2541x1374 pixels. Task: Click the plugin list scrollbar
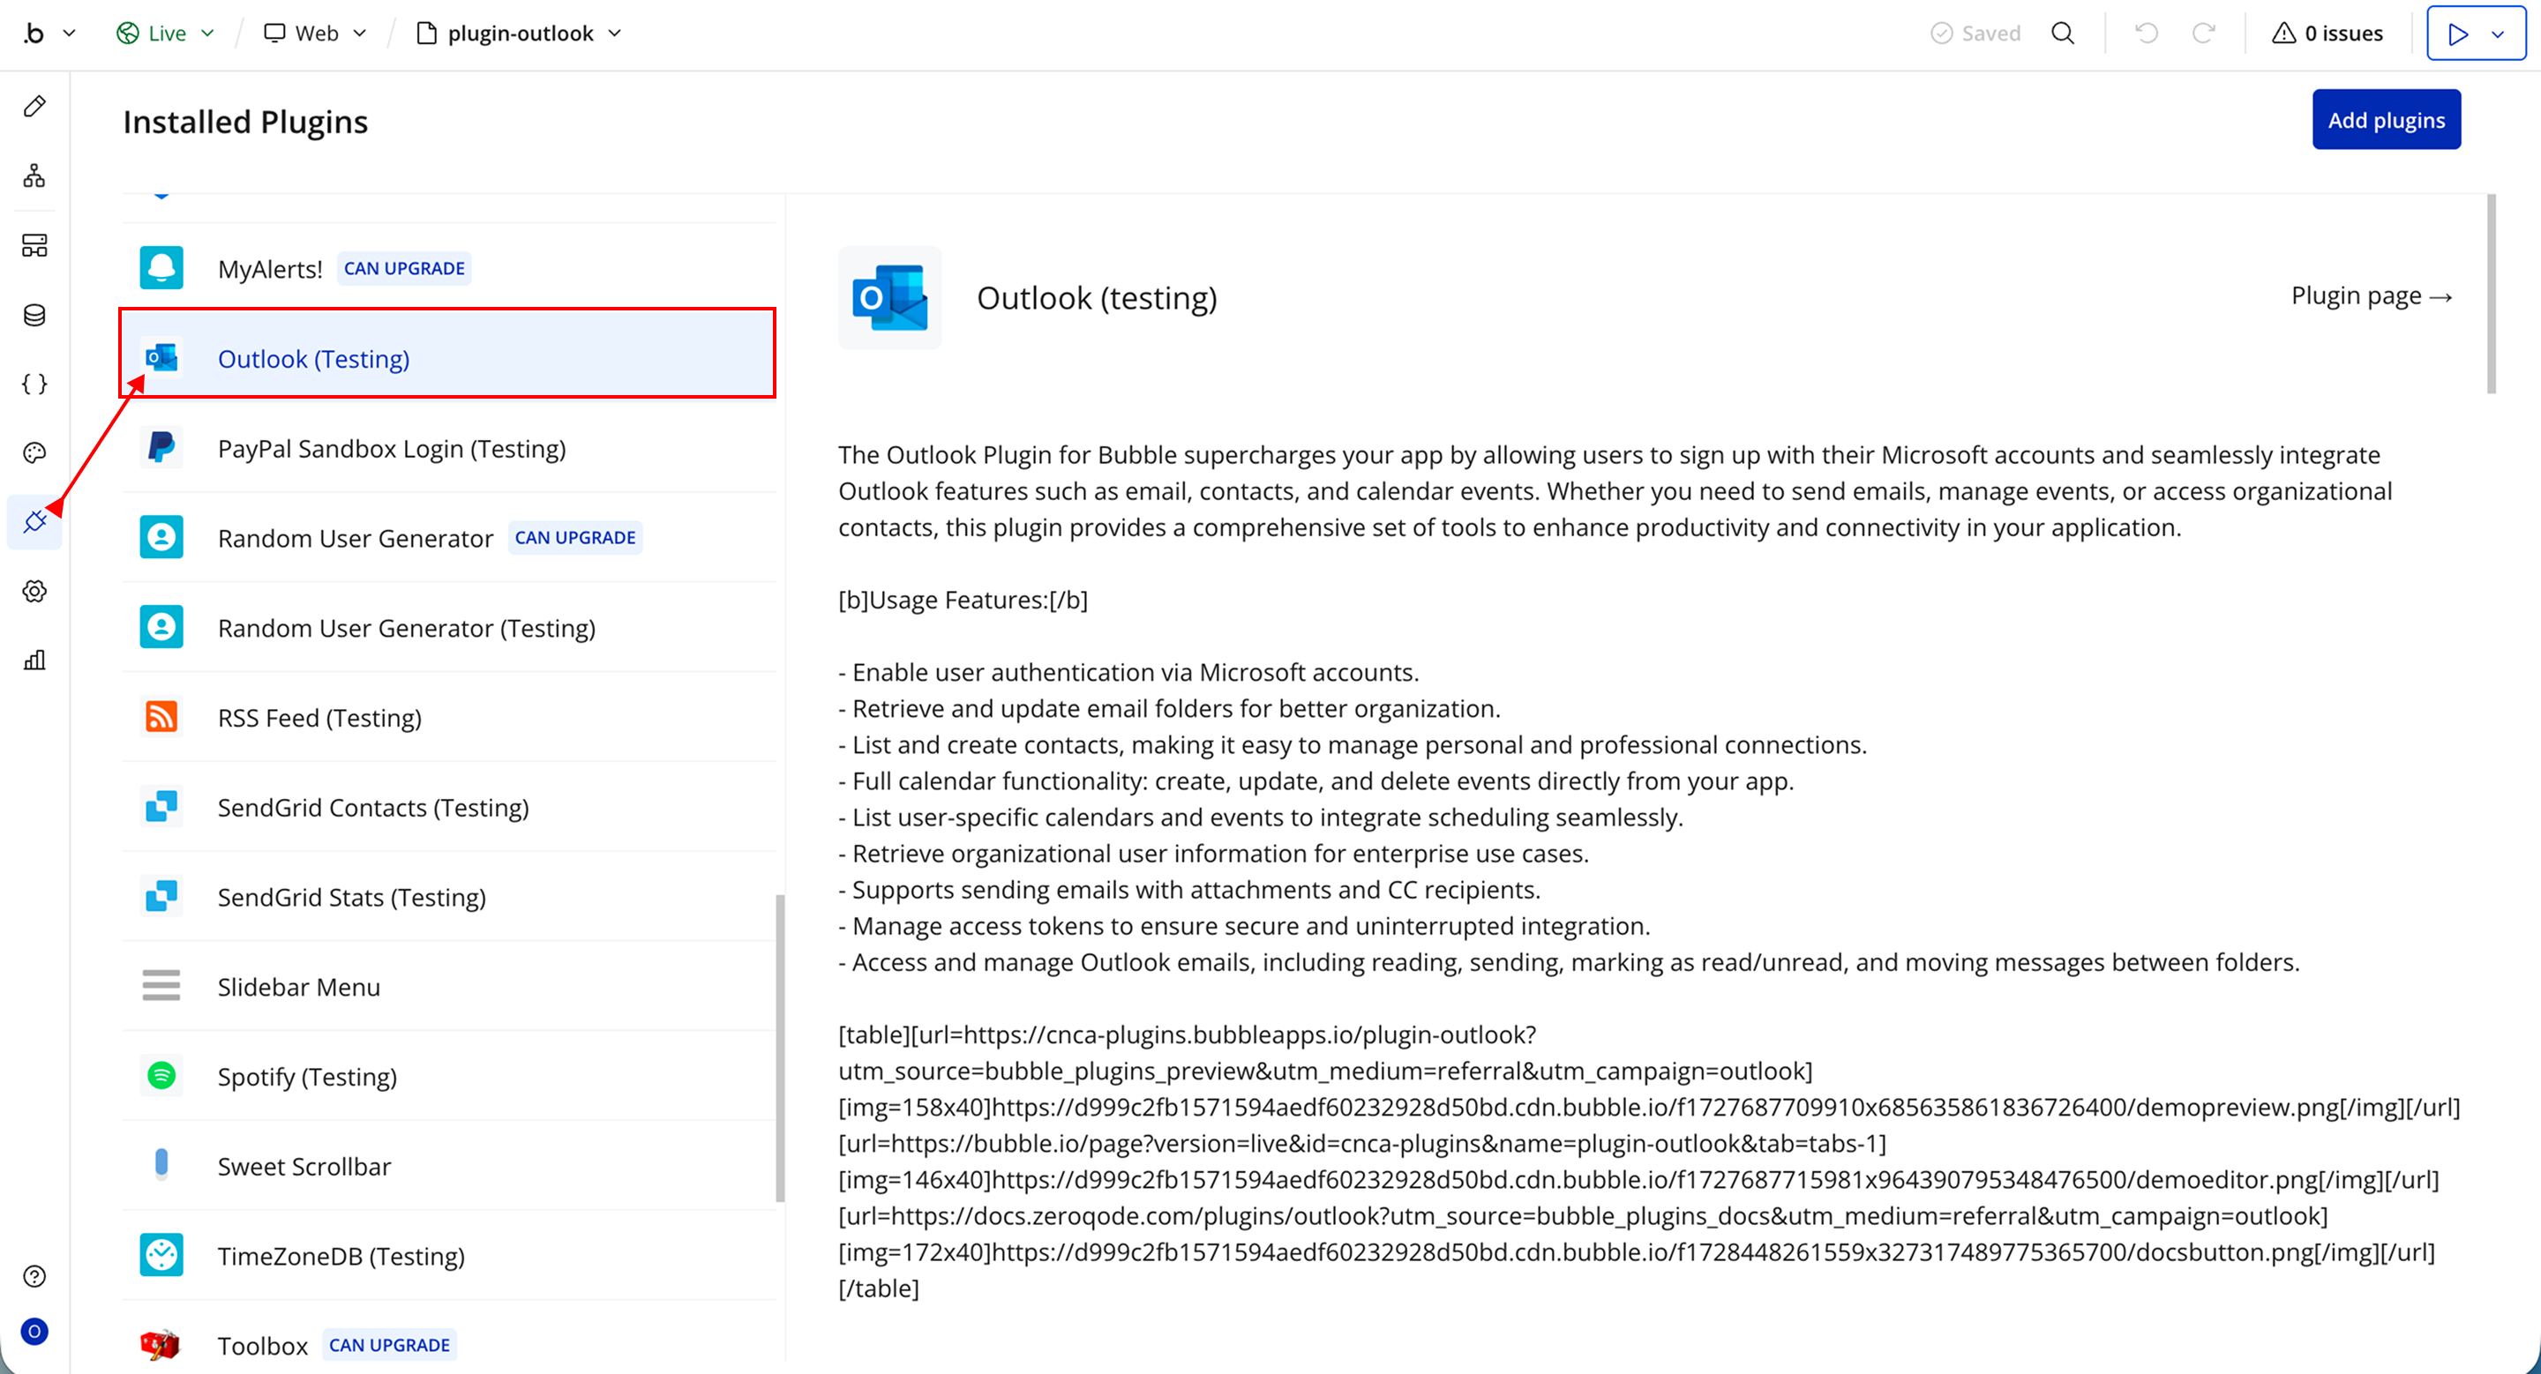click(x=779, y=1047)
